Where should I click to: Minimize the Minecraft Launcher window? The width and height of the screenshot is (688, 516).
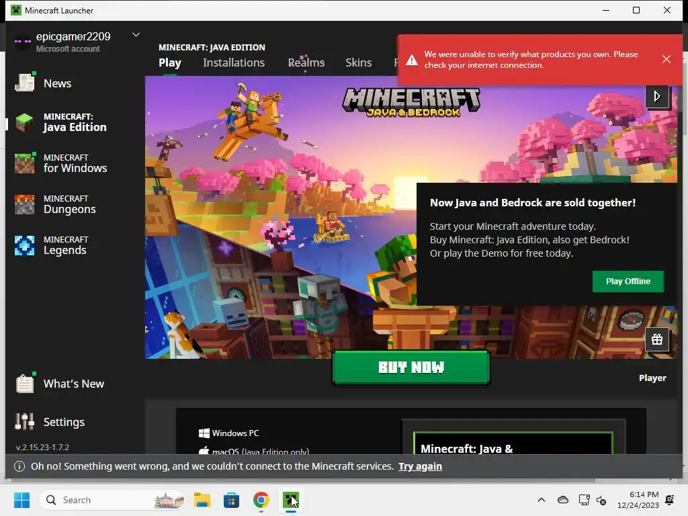pos(606,10)
